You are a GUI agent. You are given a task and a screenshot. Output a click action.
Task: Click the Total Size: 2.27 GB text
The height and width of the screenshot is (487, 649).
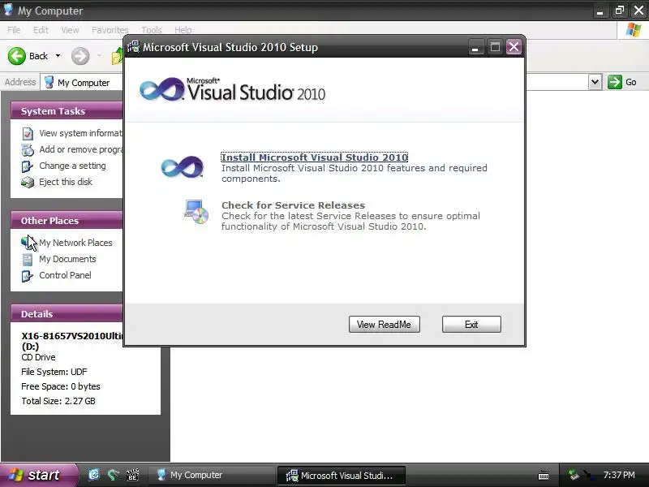tap(58, 401)
